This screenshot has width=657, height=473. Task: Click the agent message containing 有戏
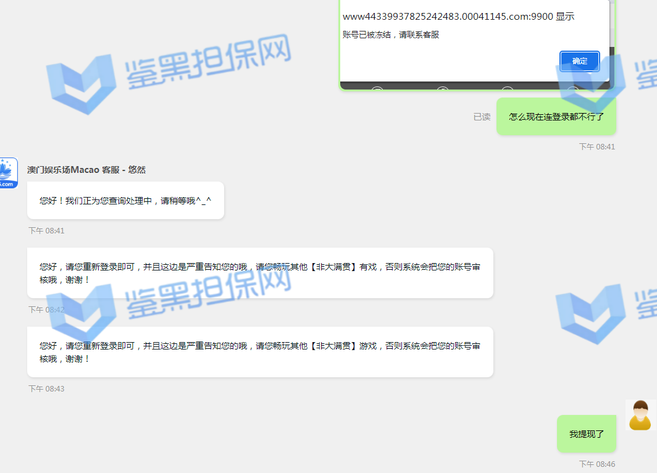click(259, 273)
